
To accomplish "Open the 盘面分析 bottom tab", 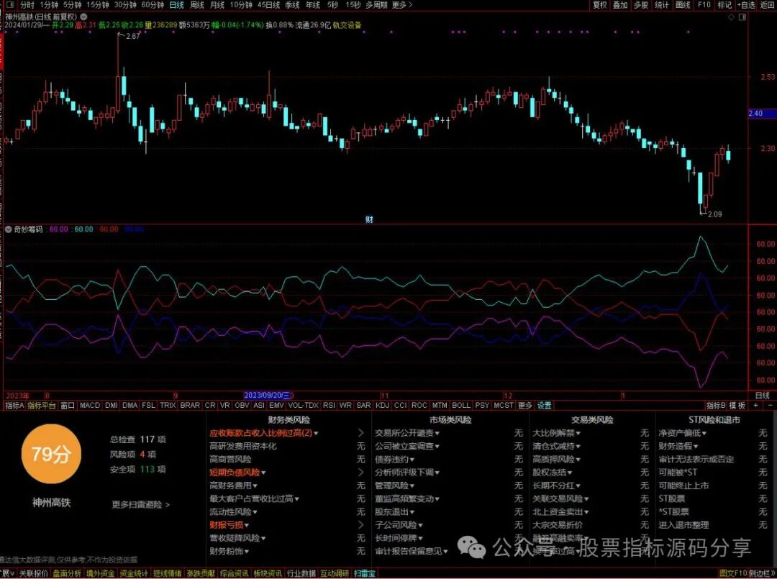I will pos(67,573).
